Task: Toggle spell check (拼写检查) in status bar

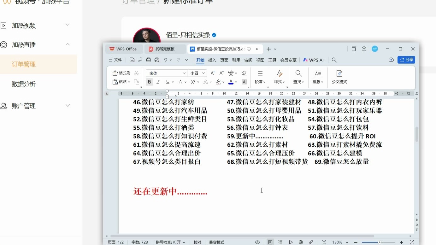Action: click(x=170, y=242)
